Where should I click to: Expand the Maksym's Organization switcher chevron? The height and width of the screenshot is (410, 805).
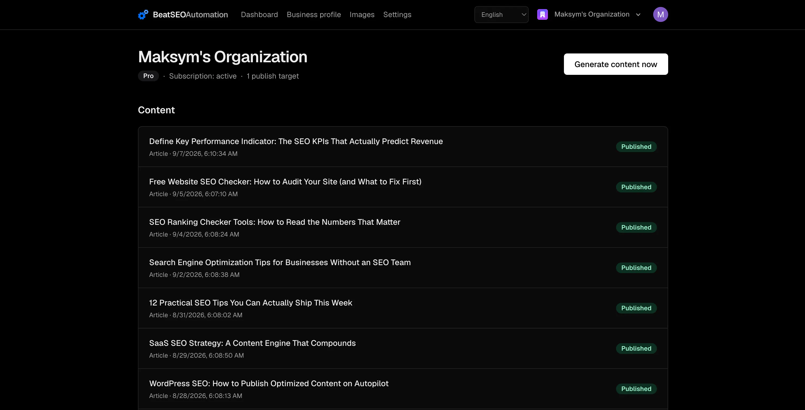click(x=638, y=15)
